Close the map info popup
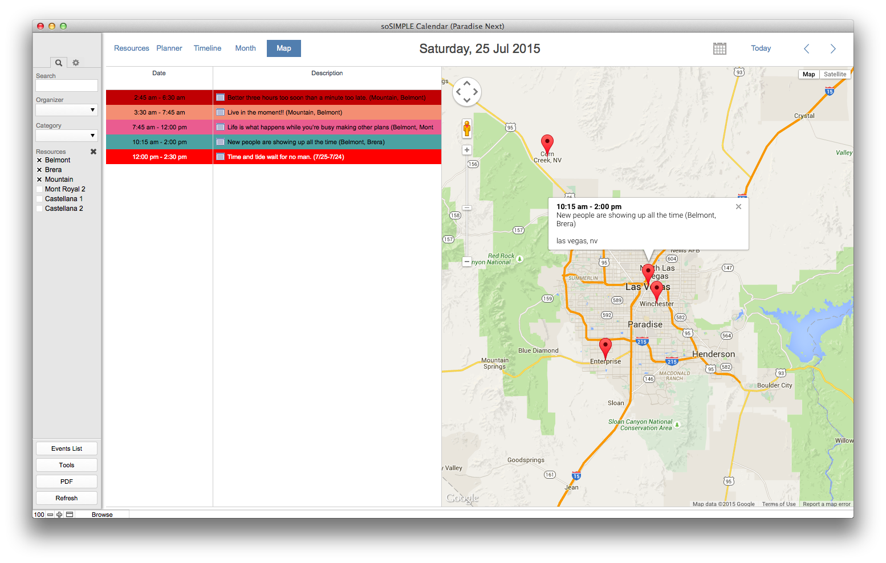This screenshot has width=886, height=563. pos(738,207)
